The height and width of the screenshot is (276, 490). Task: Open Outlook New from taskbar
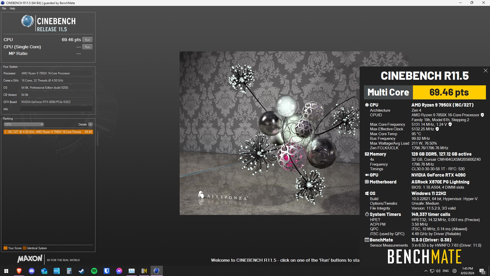coord(44,271)
